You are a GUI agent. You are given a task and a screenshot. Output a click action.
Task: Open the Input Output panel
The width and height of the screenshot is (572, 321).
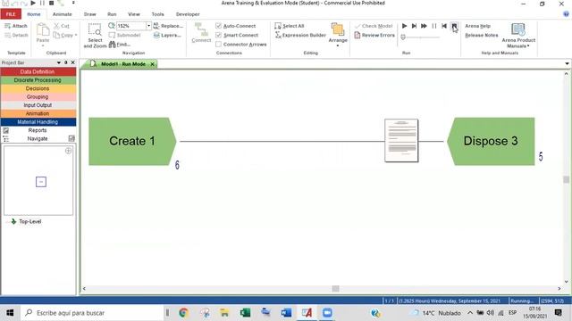click(38, 105)
